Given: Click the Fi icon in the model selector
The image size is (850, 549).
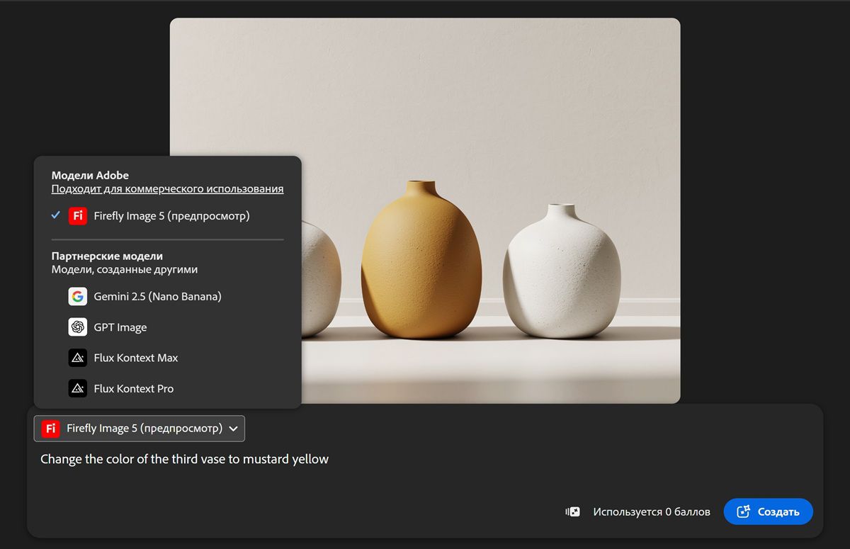Looking at the screenshot, I should [x=50, y=429].
